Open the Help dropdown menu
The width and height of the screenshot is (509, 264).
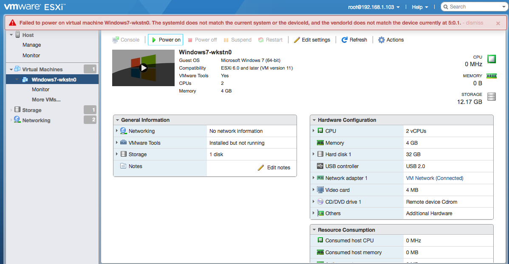[419, 7]
